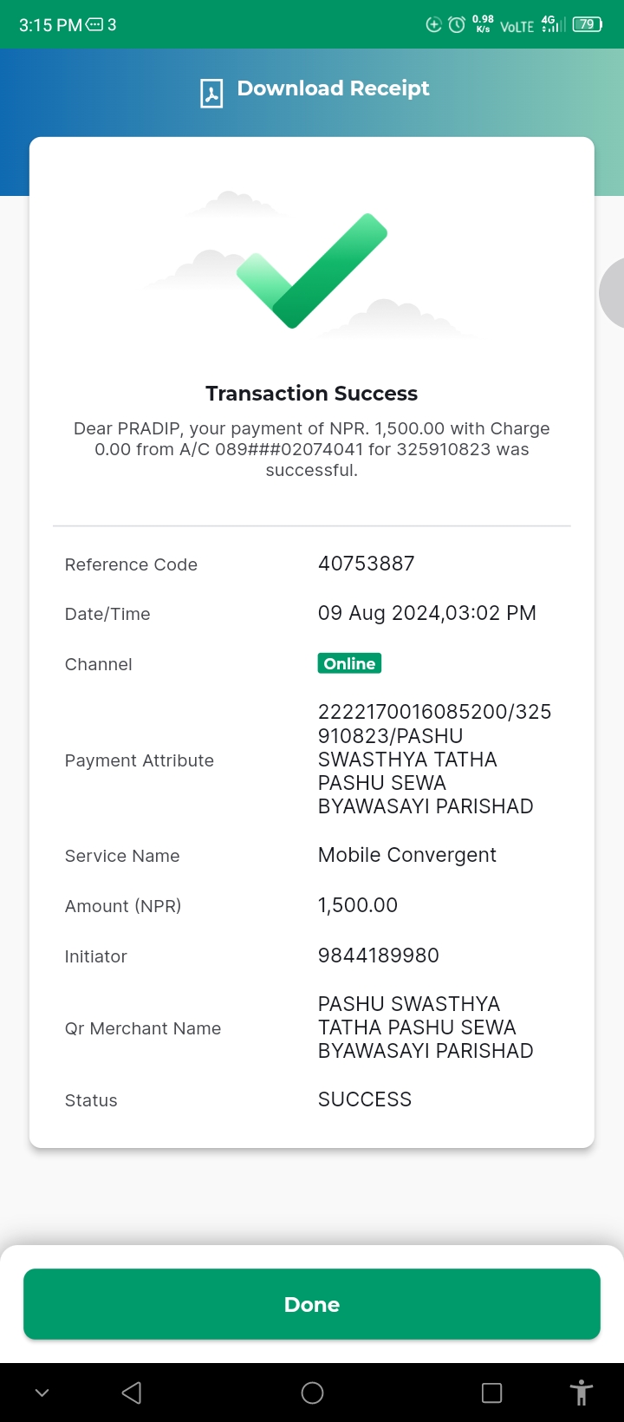Tap the PDF download receipt icon
Image resolution: width=624 pixels, height=1422 pixels.
(x=211, y=93)
